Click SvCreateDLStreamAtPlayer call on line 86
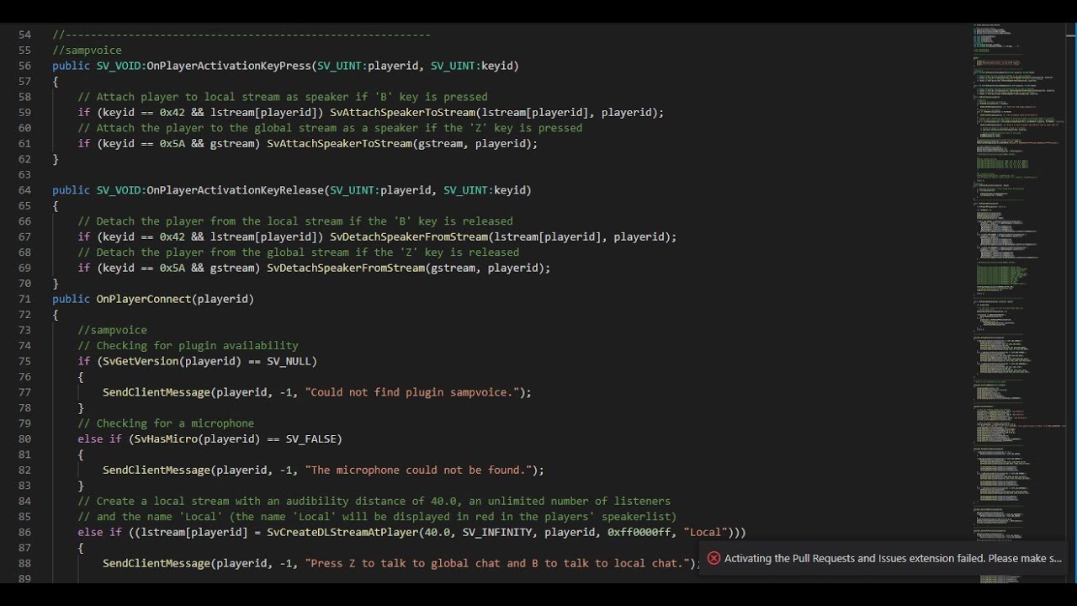The width and height of the screenshot is (1077, 606). (x=342, y=532)
